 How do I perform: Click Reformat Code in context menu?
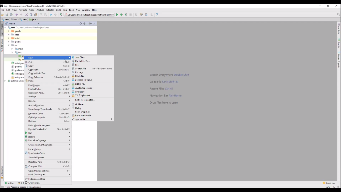click(x=48, y=113)
